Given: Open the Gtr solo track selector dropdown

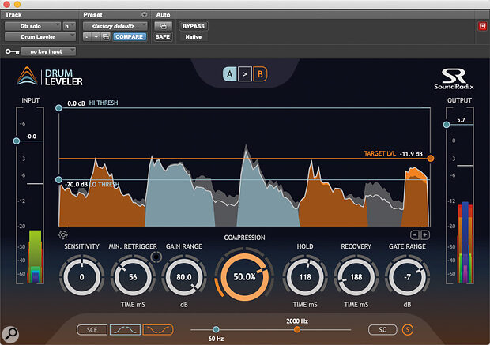Looking at the screenshot, I should pos(33,26).
